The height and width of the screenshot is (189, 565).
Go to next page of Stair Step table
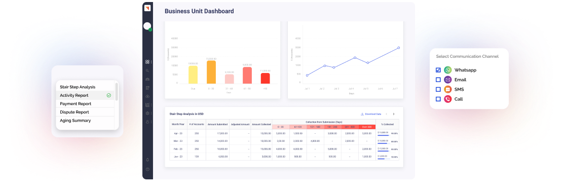tap(394, 114)
